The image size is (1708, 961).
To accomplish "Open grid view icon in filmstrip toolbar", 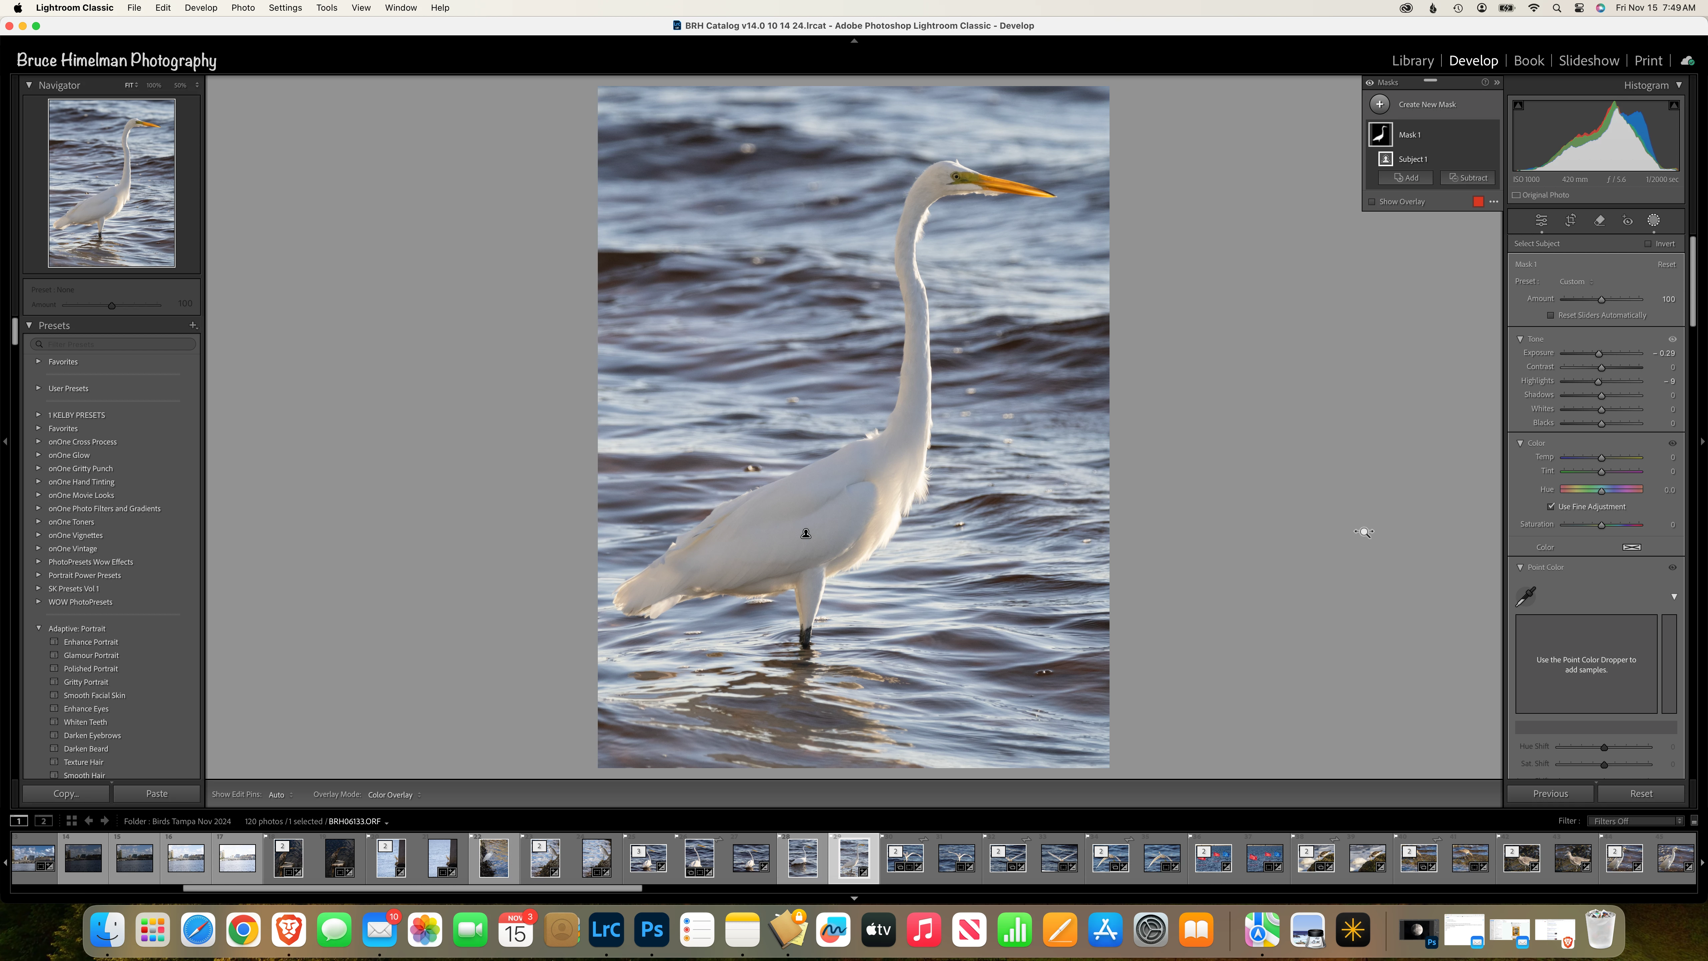I will [72, 821].
